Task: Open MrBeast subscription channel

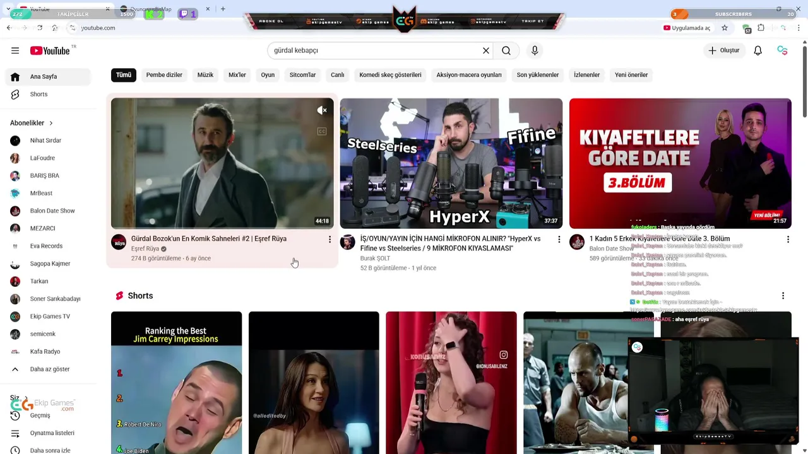Action: (48, 193)
